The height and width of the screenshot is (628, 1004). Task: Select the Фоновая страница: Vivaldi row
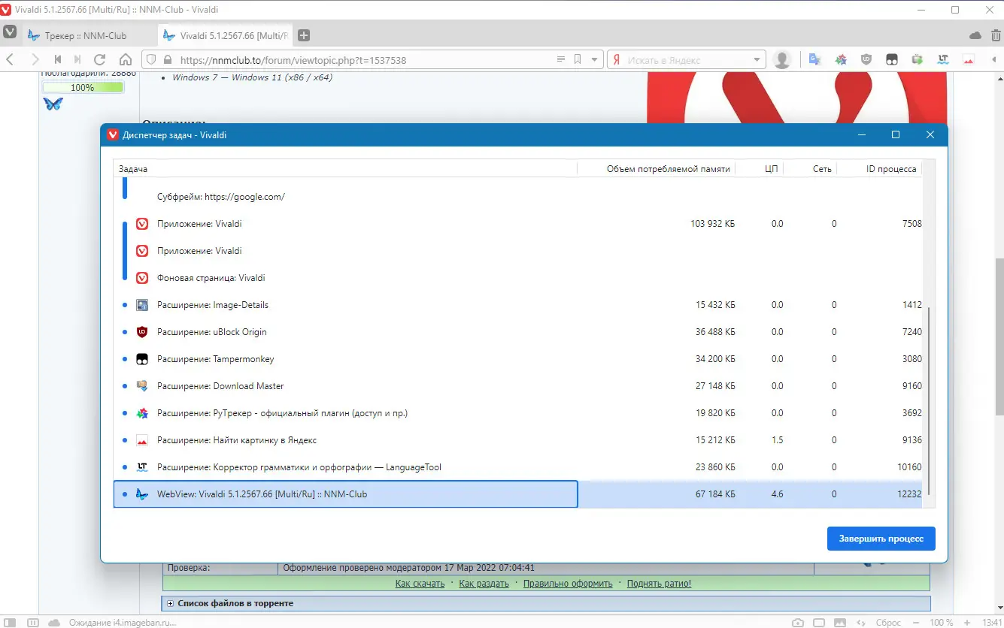(x=518, y=278)
